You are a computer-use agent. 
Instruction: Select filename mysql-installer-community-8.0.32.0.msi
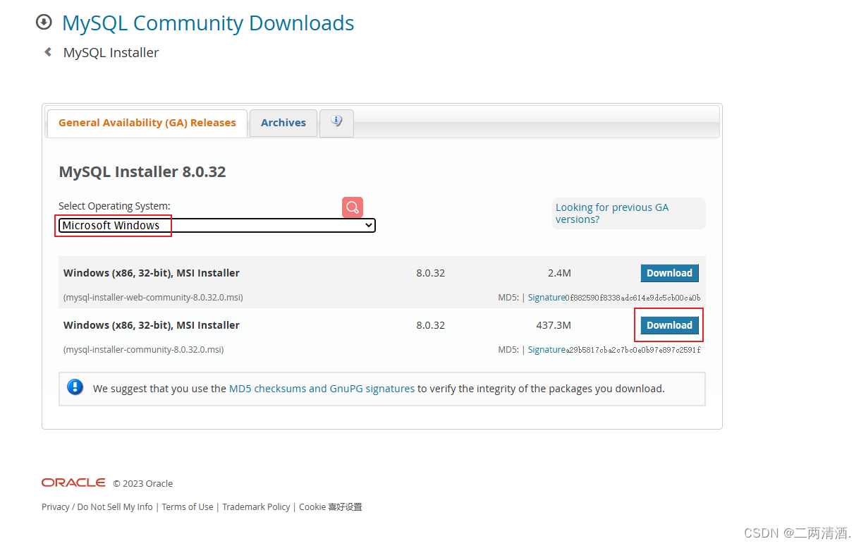coord(143,350)
